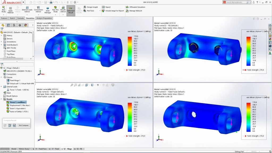Expand more manager tabs chevron
272x153 pixels.
(33, 25)
